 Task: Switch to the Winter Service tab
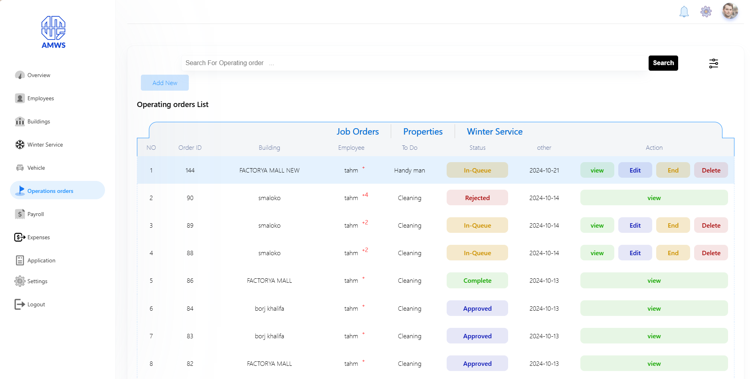click(x=495, y=132)
